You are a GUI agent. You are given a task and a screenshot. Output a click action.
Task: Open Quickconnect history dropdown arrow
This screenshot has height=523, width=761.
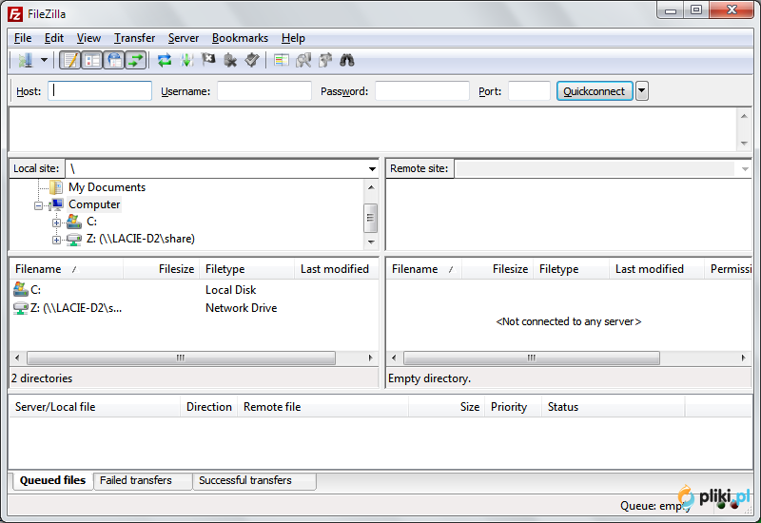click(641, 90)
